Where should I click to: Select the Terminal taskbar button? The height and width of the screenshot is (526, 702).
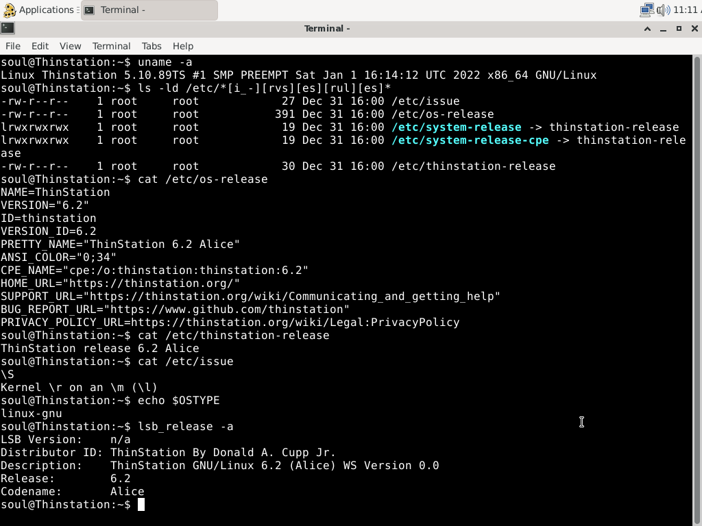click(x=149, y=10)
